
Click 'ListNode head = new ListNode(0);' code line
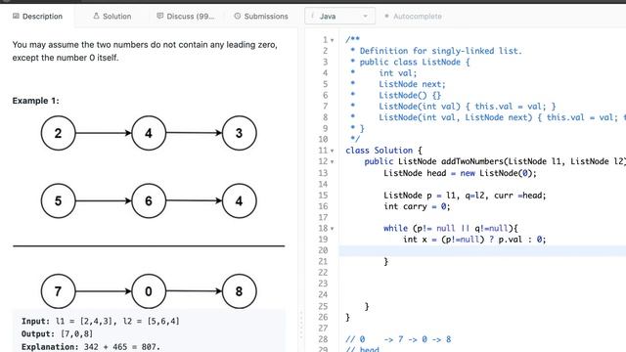(460, 173)
